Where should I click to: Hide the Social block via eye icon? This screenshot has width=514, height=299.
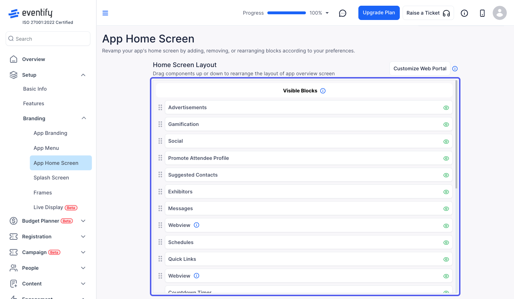click(446, 141)
